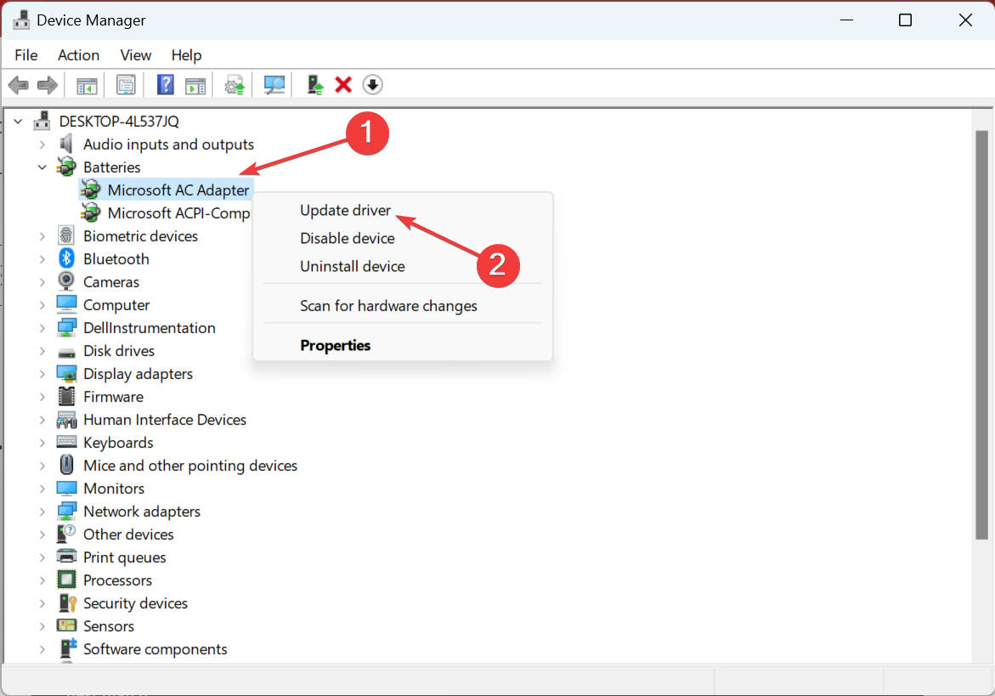The image size is (995, 696).
Task: Open the View menu
Action: click(136, 55)
